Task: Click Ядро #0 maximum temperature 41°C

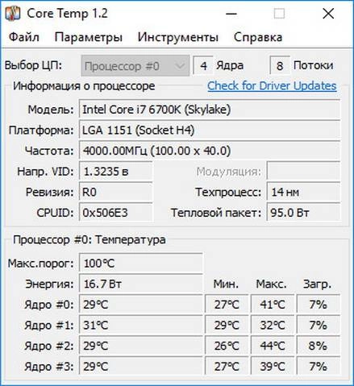Action: (x=273, y=305)
